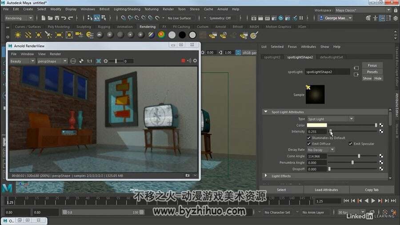Uncheck Emit Diffuse
The width and height of the screenshot is (400, 225).
pos(309,144)
